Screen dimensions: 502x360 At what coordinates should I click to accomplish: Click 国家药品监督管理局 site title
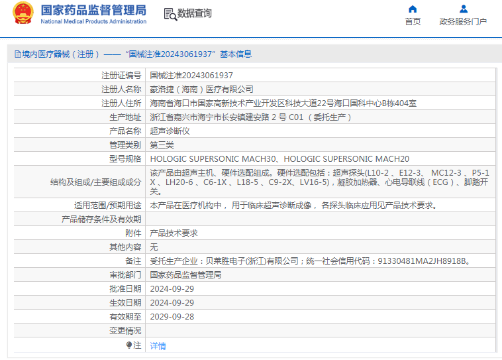click(x=93, y=10)
